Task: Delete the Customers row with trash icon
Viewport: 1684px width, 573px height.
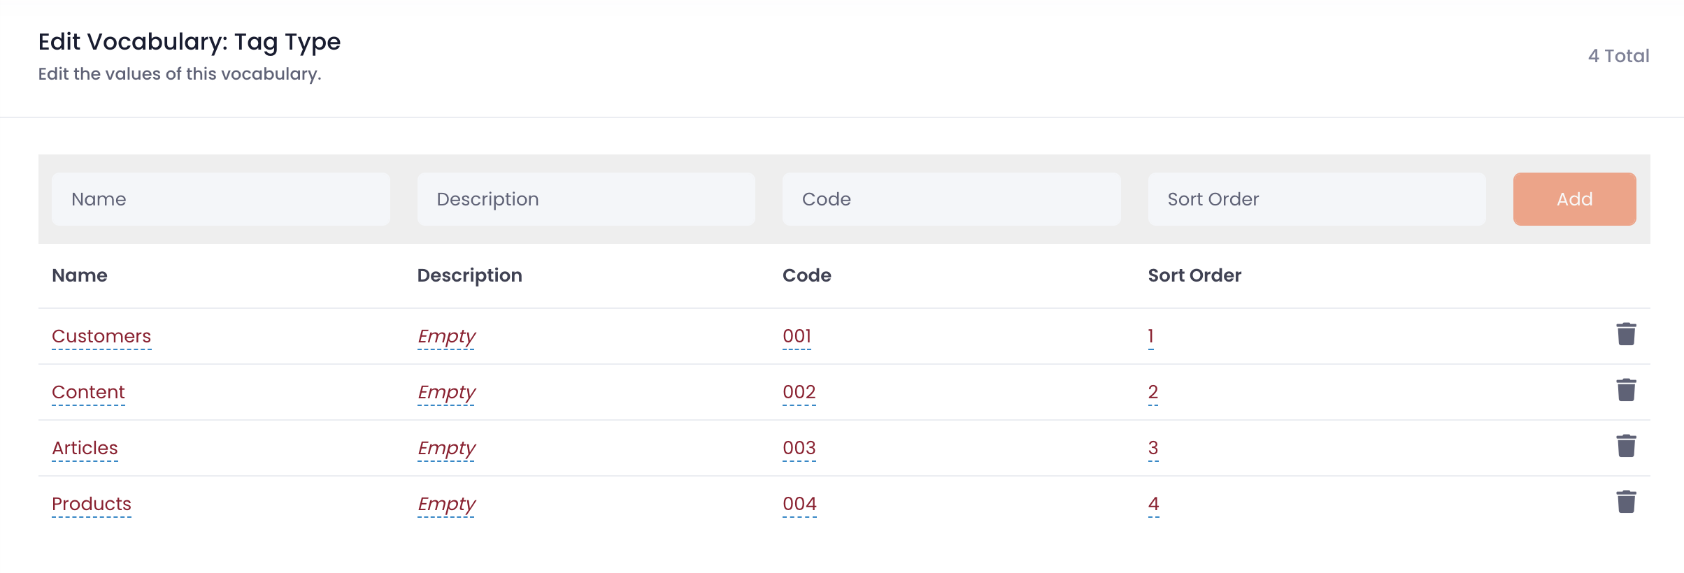Action: point(1626,335)
